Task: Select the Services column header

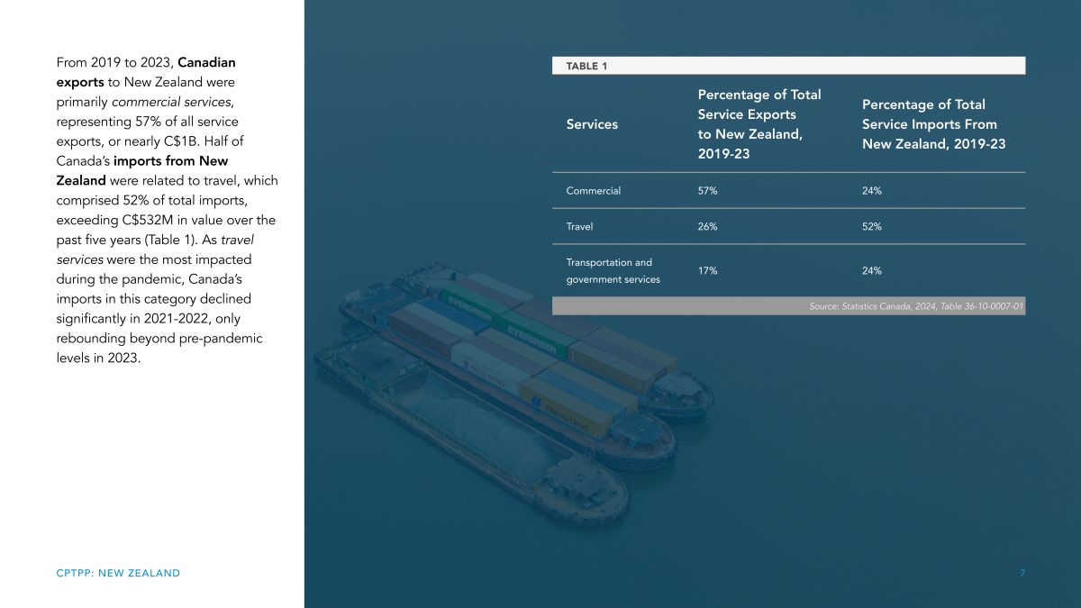Action: 592,124
